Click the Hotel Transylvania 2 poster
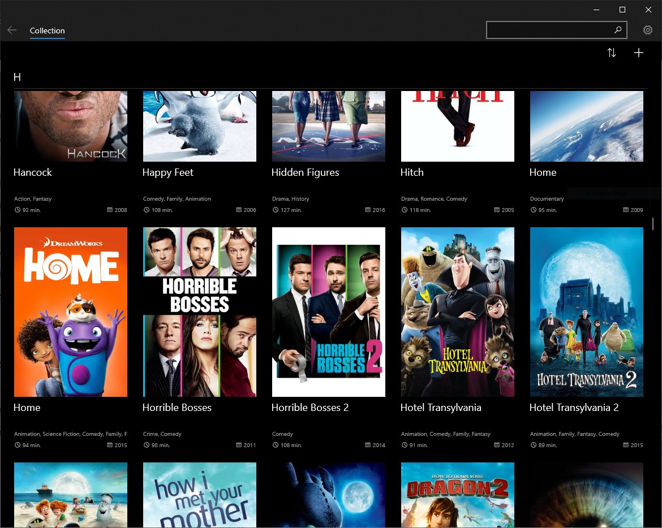The height and width of the screenshot is (528, 662). 586,312
